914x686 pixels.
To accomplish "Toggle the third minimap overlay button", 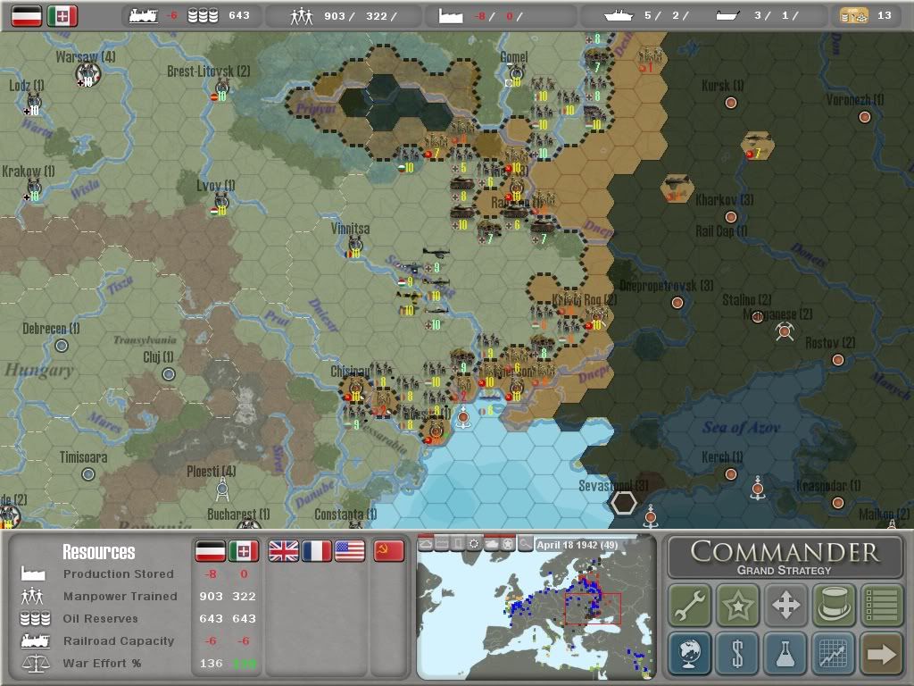I will 458,544.
